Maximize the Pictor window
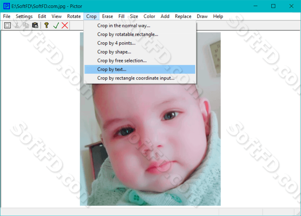The image size is (301, 216). pyautogui.click(x=273, y=6)
